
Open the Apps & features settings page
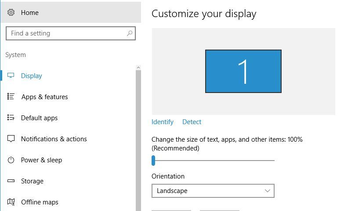(x=44, y=97)
